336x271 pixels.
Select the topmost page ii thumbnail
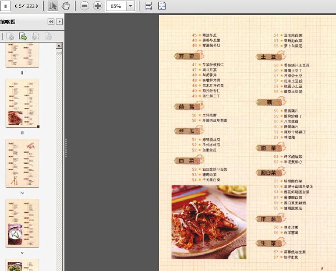[22, 55]
